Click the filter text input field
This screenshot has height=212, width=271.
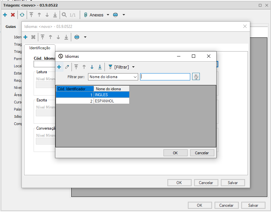(165, 77)
